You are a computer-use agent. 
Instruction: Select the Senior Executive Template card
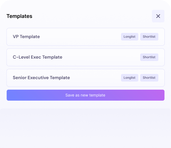85,78
